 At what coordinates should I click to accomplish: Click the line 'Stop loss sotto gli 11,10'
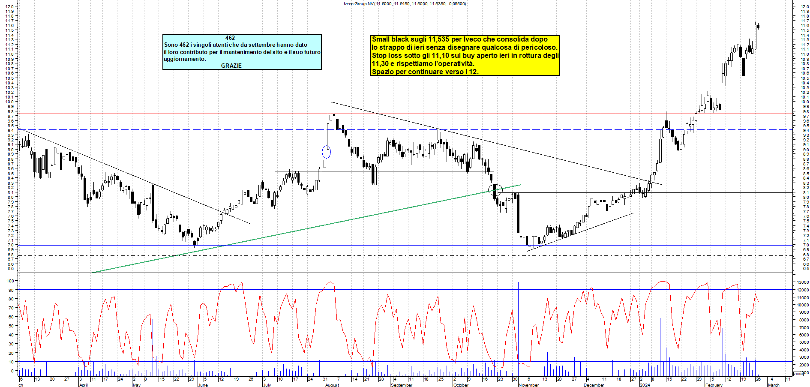coord(465,56)
